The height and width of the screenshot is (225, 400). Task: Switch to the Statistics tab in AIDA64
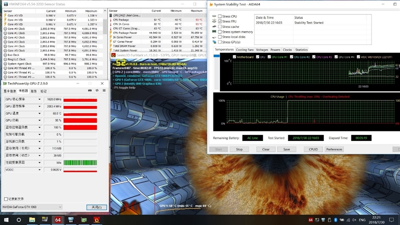[x=301, y=50]
